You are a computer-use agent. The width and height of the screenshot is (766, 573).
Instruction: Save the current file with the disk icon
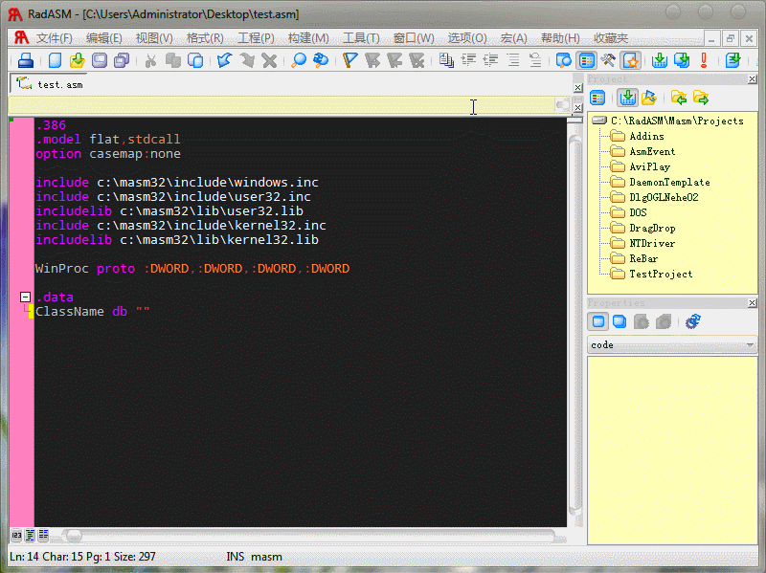pos(100,60)
